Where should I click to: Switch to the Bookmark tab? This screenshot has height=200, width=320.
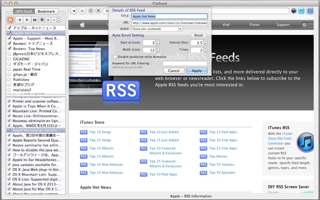coord(46,11)
